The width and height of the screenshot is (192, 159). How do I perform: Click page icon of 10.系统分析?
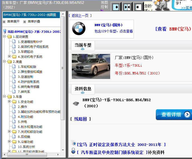14,146
